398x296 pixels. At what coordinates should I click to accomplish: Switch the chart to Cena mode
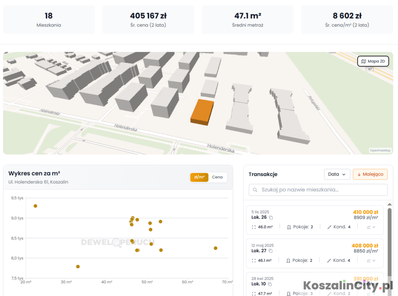217,177
